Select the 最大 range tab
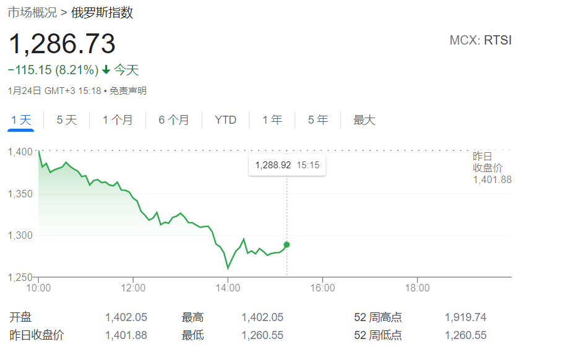 [x=365, y=120]
